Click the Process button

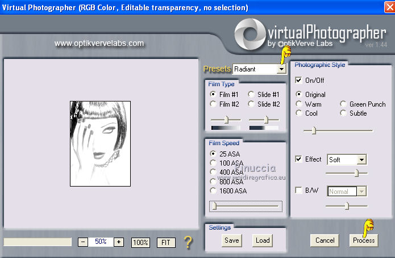point(364,240)
